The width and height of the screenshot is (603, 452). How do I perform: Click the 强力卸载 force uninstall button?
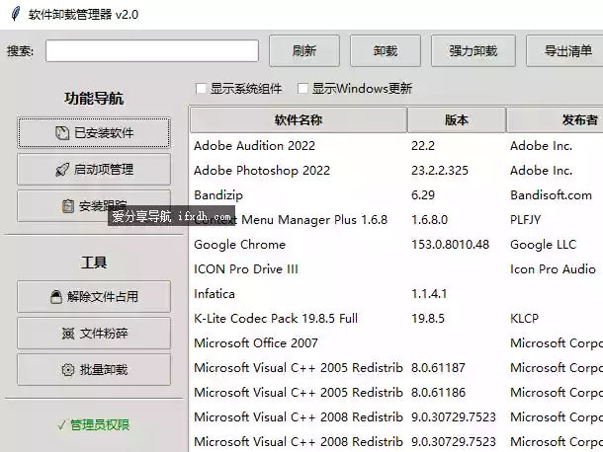coord(474,50)
